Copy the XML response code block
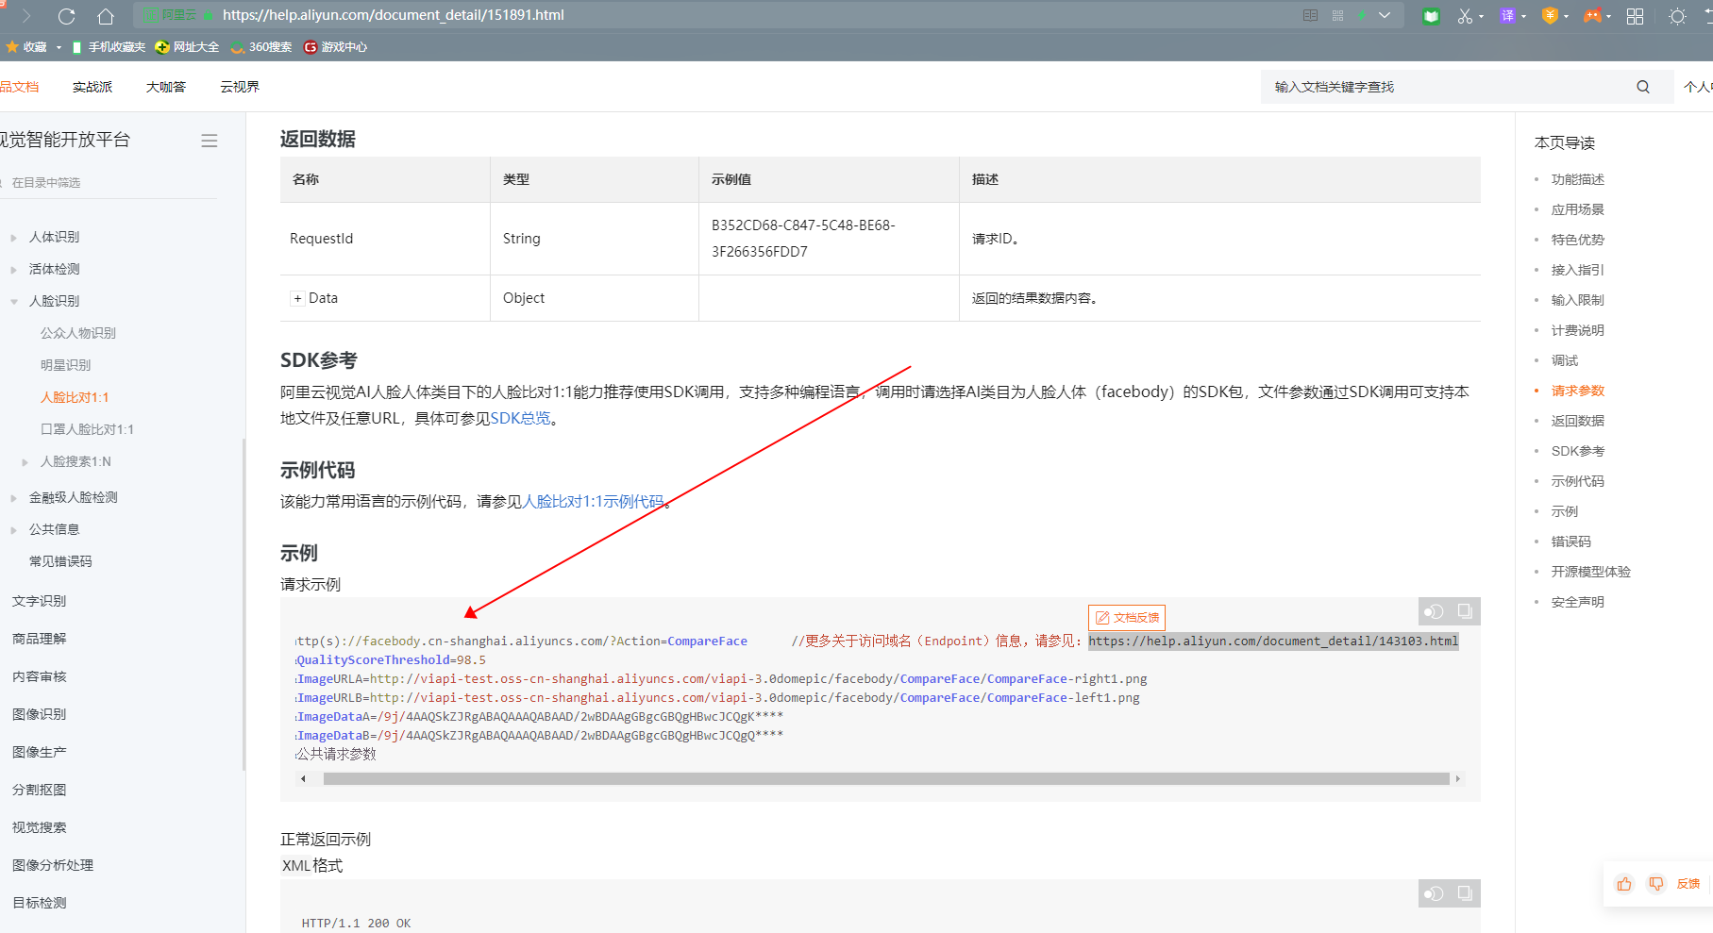The height and width of the screenshot is (933, 1713). click(x=1465, y=893)
